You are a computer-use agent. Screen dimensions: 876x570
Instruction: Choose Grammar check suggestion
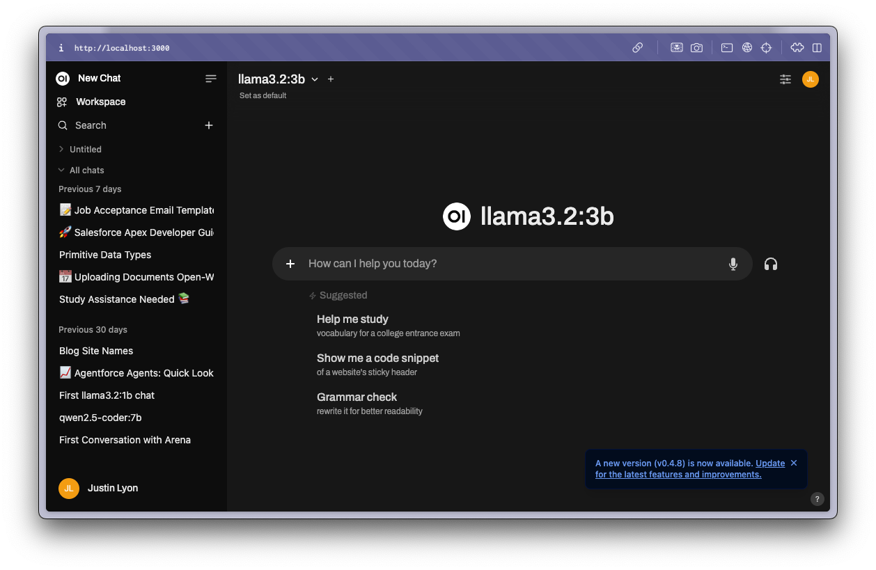370,404
